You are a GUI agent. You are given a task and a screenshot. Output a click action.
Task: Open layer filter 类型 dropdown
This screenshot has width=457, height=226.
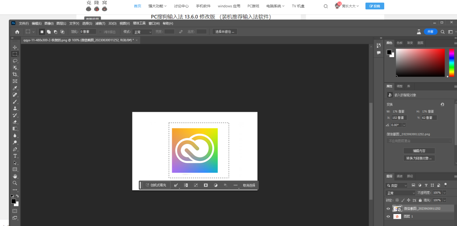[x=396, y=185]
